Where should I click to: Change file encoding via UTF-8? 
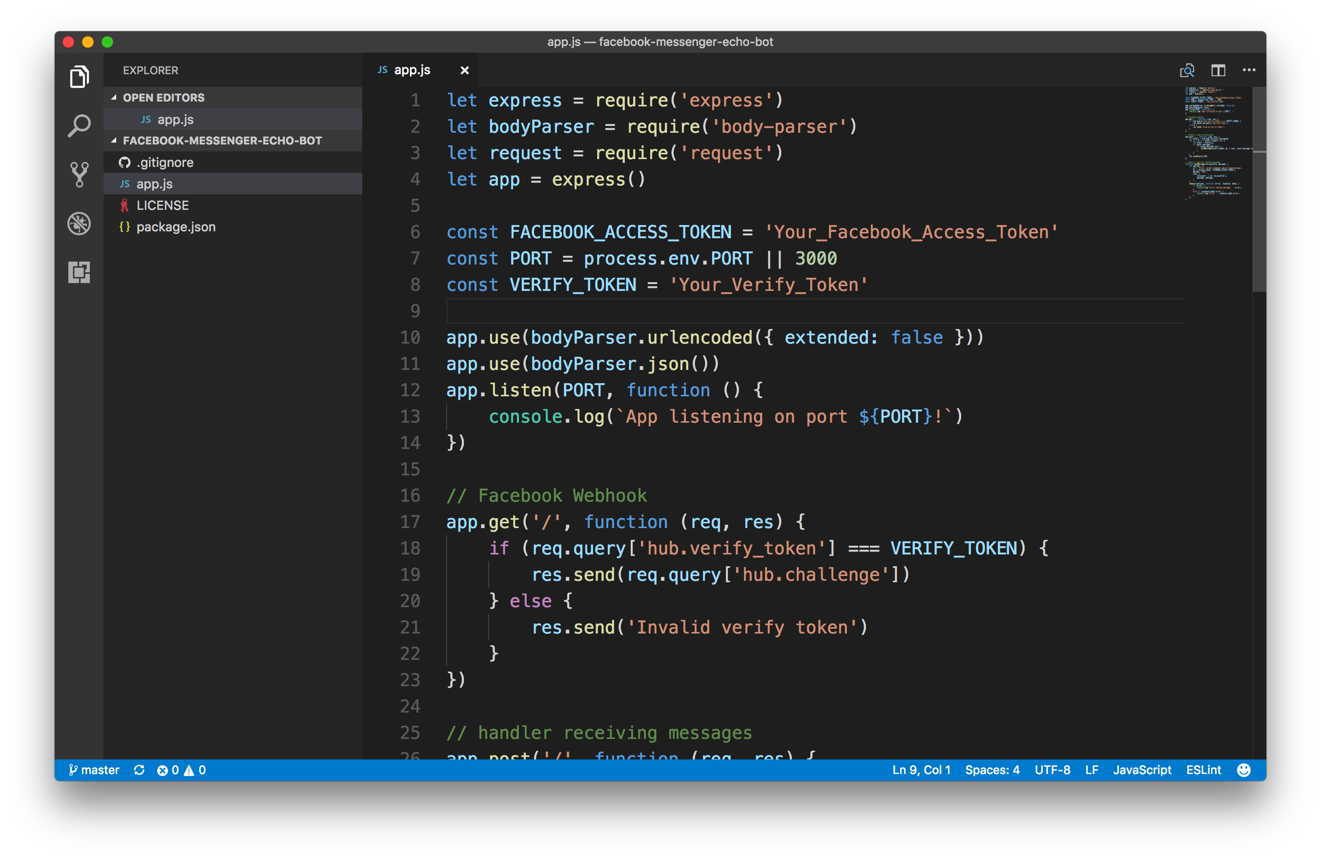pyautogui.click(x=1053, y=770)
